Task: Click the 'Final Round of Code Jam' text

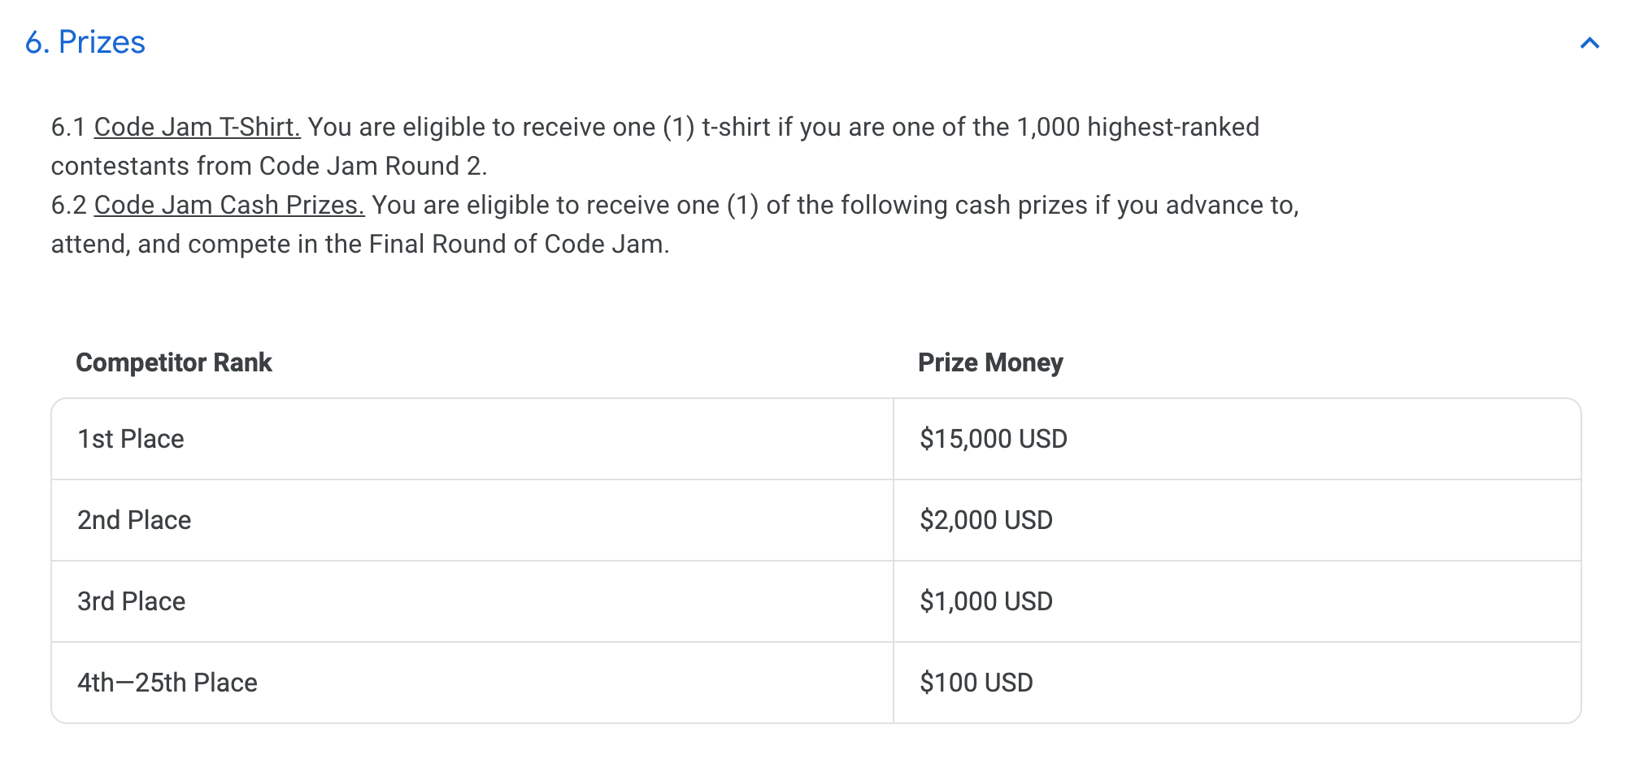Action: click(519, 245)
